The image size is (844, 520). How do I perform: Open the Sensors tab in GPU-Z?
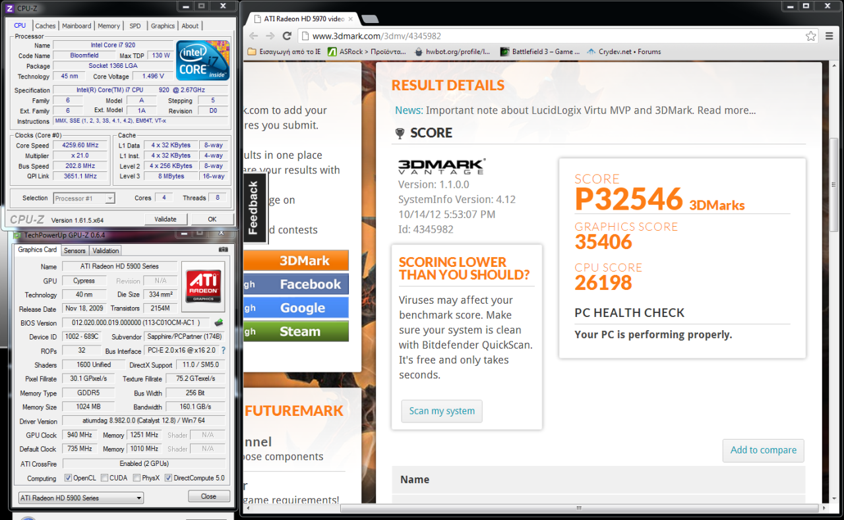click(x=75, y=250)
